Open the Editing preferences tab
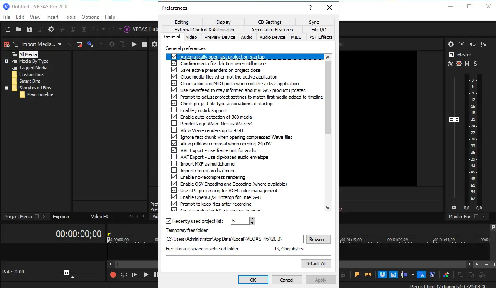This screenshot has height=288, width=496. (x=182, y=22)
